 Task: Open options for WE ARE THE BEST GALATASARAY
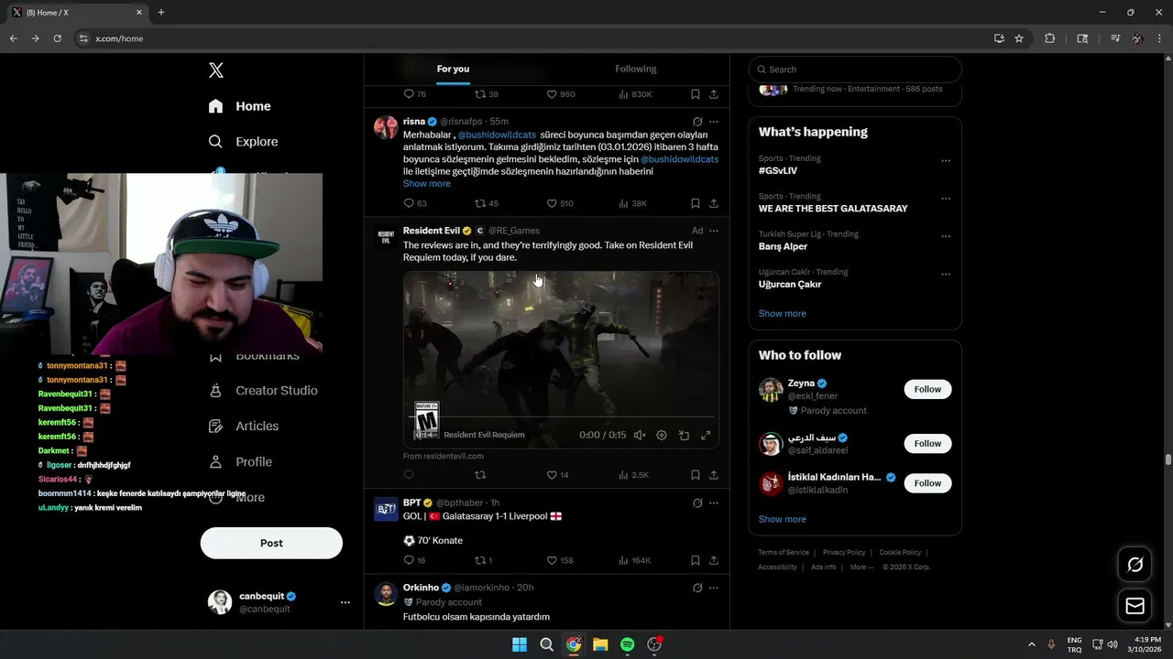tap(946, 199)
